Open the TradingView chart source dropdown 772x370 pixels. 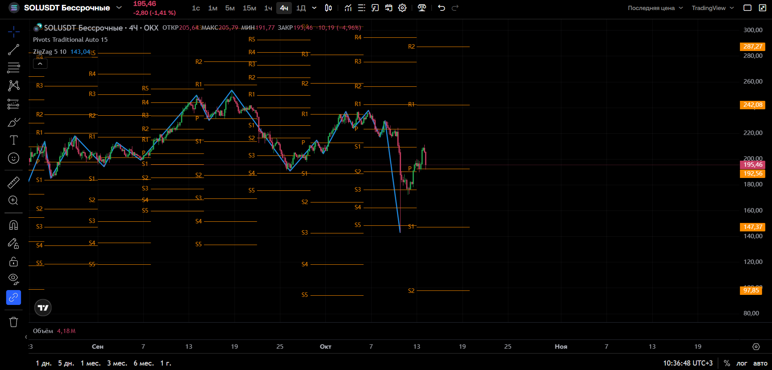[712, 8]
